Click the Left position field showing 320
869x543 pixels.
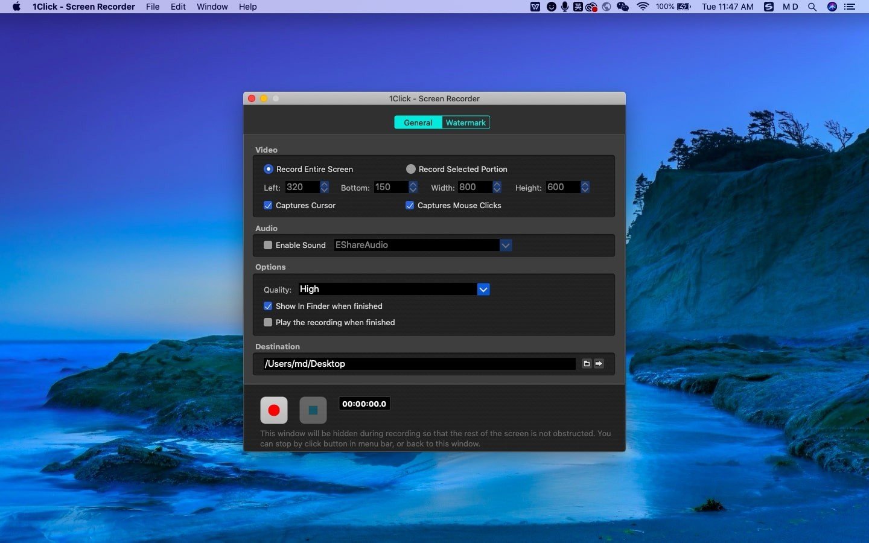(302, 187)
